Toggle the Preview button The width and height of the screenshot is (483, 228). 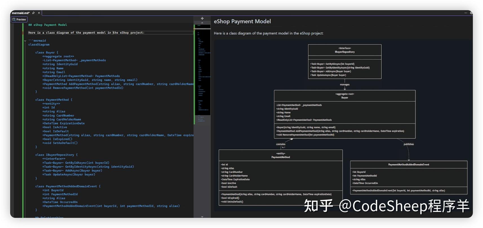coord(19,19)
